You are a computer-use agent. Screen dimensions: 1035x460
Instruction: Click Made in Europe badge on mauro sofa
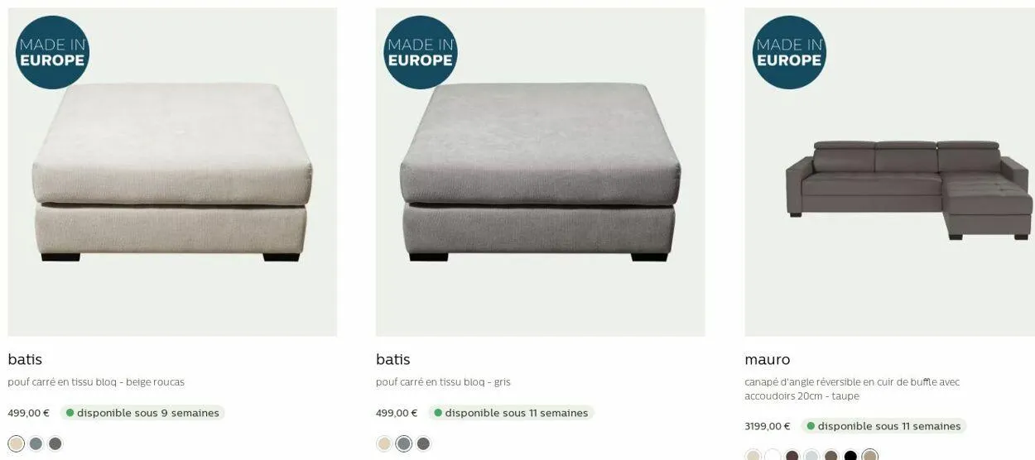pyautogui.click(x=789, y=52)
